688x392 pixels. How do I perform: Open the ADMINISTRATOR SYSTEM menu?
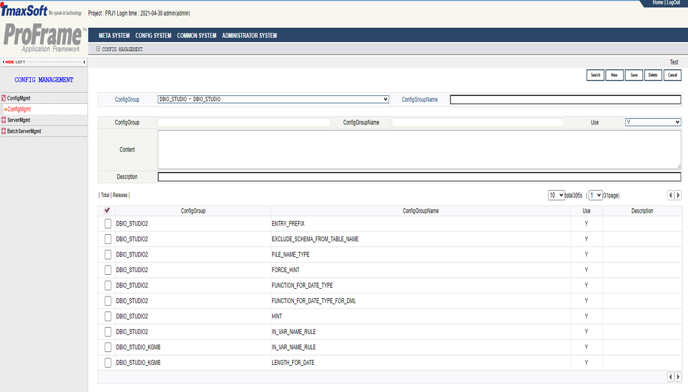pyautogui.click(x=249, y=36)
